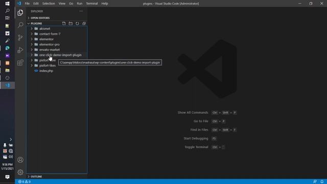
Task: Click the VS Code logo in title bar
Action: pyautogui.click(x=19, y=4)
